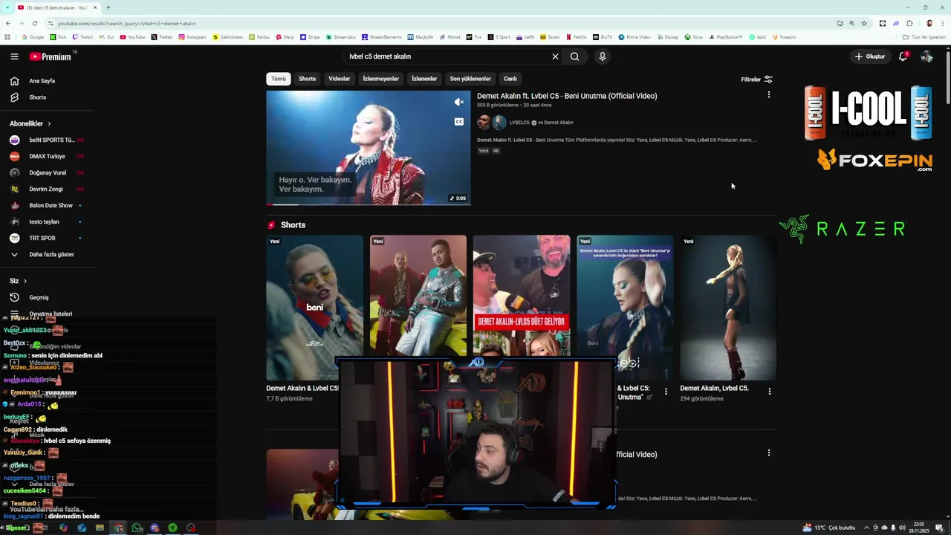The height and width of the screenshot is (535, 951).
Task: Open rightmost short, 294 görüntüleme
Action: click(x=728, y=308)
